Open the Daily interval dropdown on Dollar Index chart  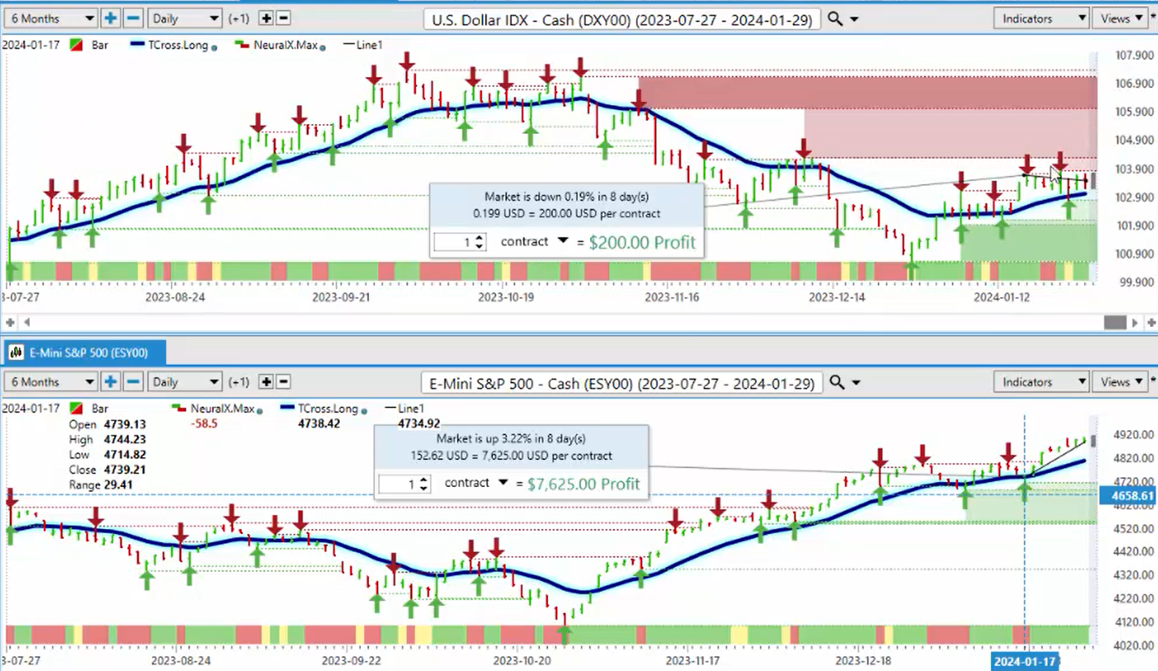click(x=186, y=17)
